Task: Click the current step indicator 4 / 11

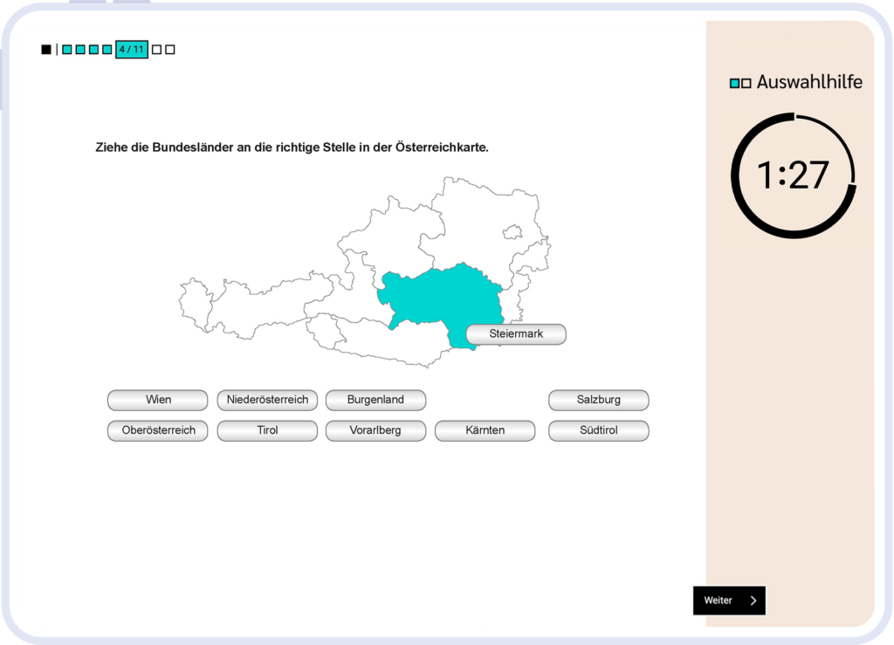Action: 132,50
